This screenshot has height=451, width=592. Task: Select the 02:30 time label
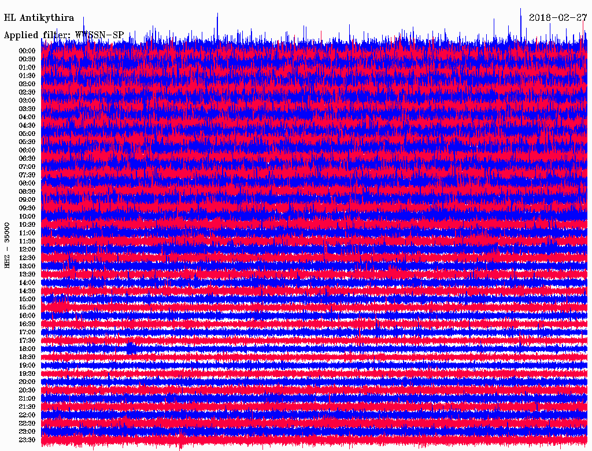tap(27, 92)
